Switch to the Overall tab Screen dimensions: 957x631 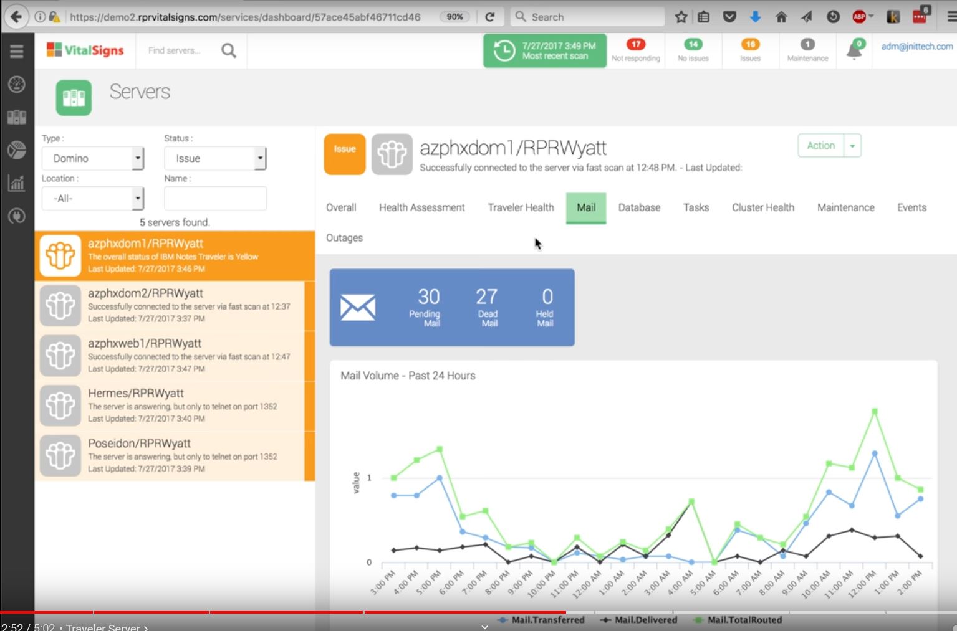(341, 207)
